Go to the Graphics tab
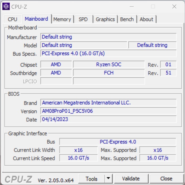The height and width of the screenshot is (185, 185). 105,19
